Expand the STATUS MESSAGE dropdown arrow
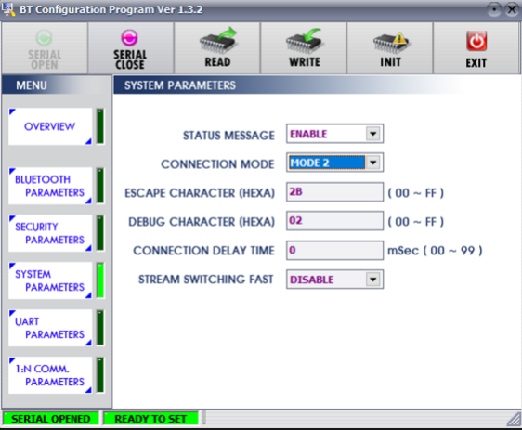 pos(372,134)
